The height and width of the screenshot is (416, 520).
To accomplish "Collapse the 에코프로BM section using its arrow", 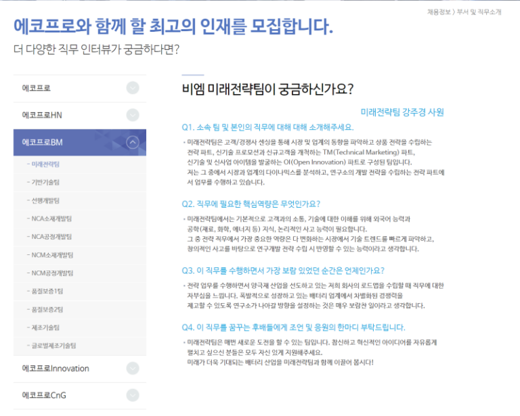I will click(133, 142).
